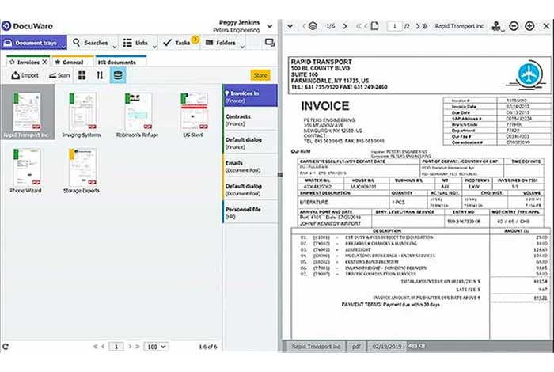Open the Lists view
This screenshot has width=554, height=372.
(x=135, y=43)
